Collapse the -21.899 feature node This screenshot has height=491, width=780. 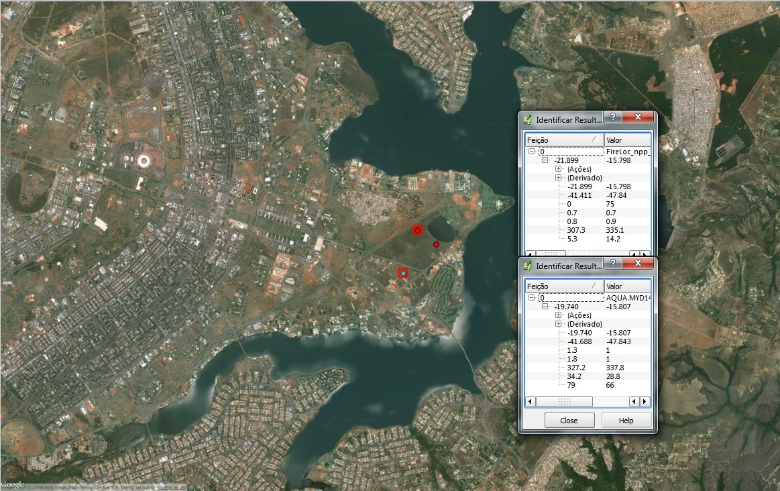coord(545,160)
